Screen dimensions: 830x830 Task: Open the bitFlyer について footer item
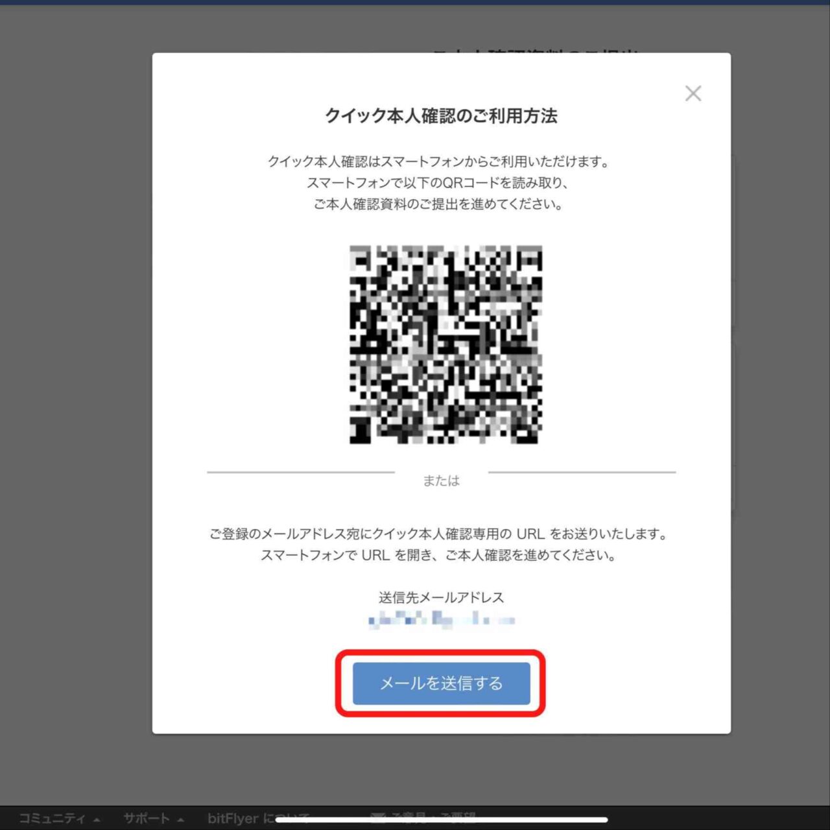click(259, 818)
